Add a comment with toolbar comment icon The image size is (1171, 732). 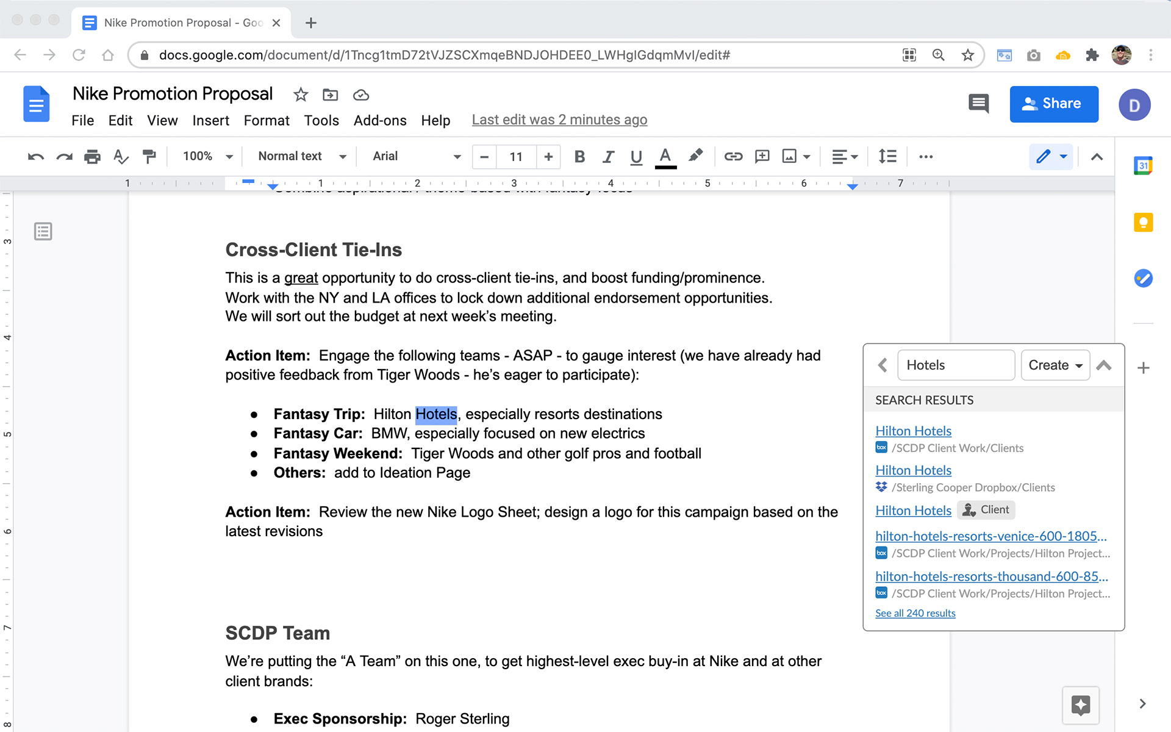[762, 157]
